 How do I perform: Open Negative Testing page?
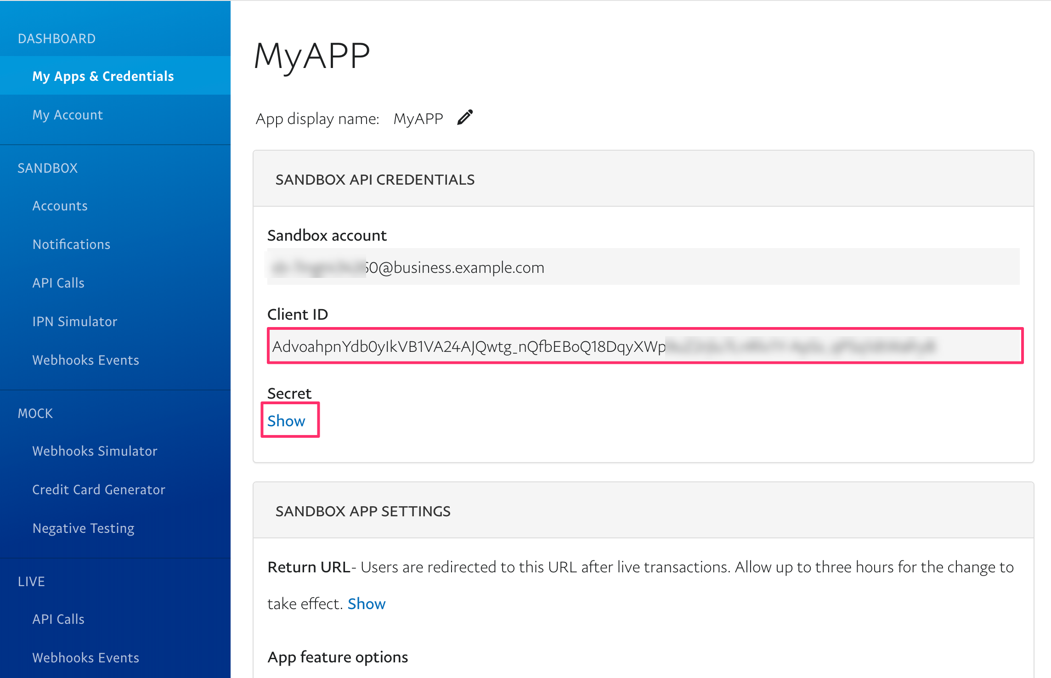point(84,528)
